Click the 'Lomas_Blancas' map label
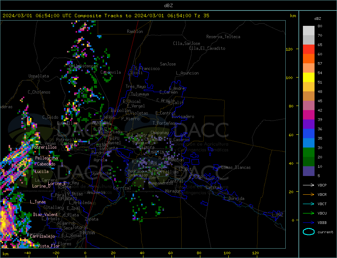The image size is (337, 258). [x=236, y=167]
